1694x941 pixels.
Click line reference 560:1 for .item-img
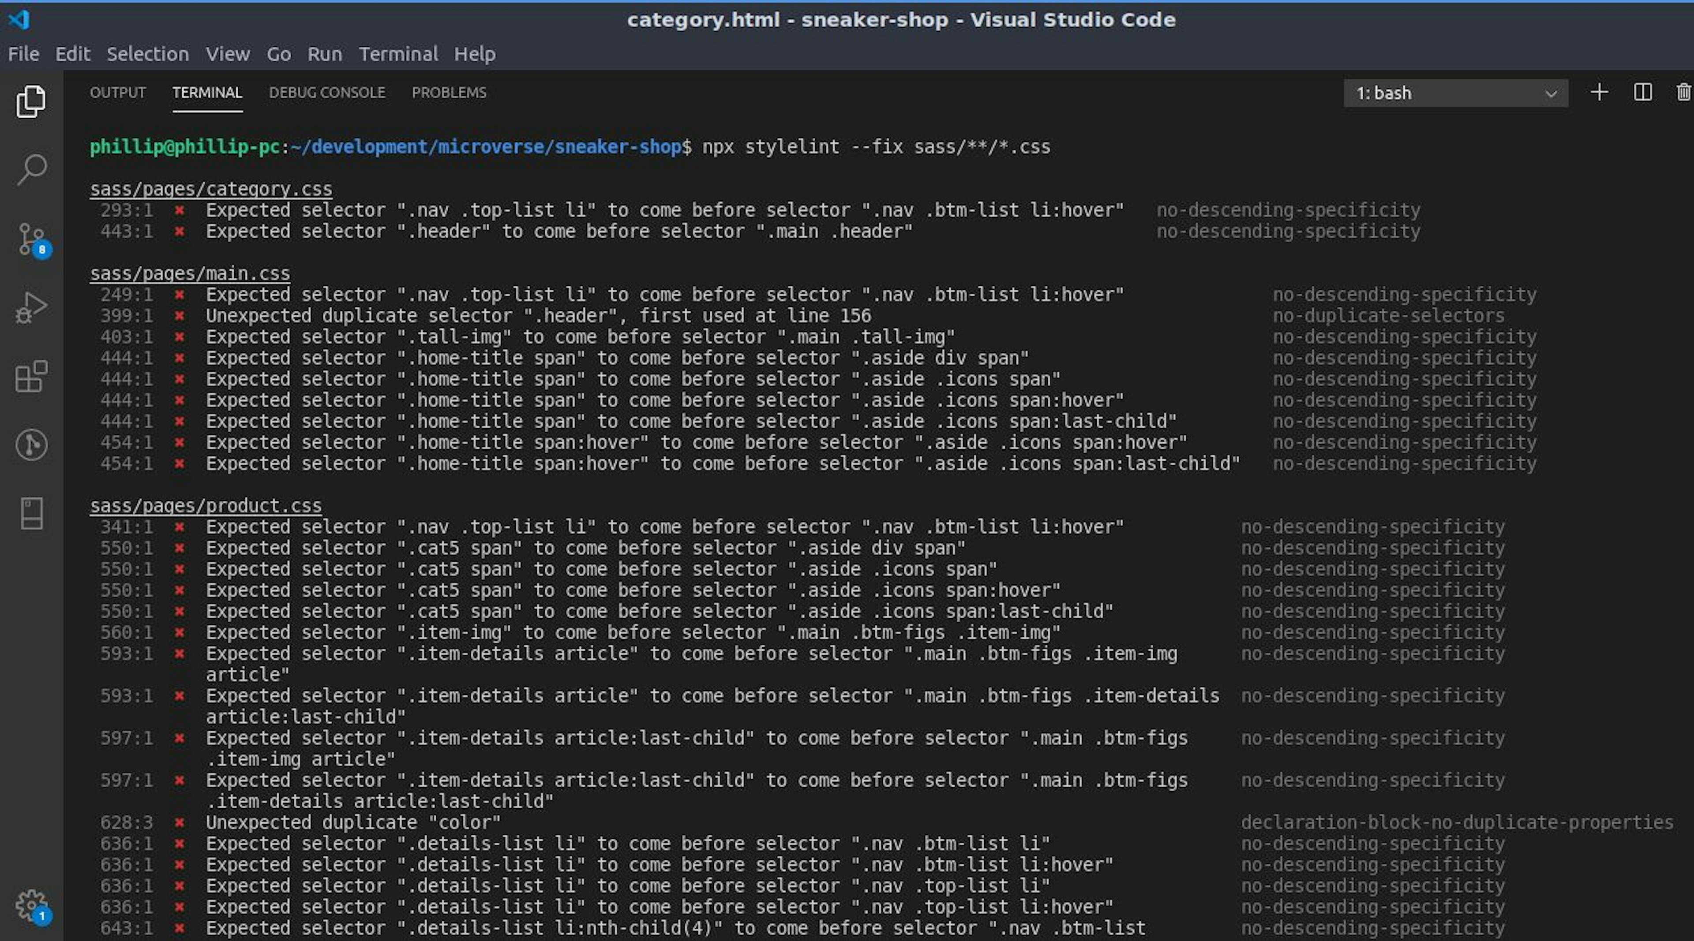coord(126,633)
